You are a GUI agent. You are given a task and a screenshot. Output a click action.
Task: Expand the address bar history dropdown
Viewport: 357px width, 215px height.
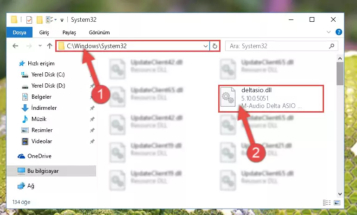point(205,46)
